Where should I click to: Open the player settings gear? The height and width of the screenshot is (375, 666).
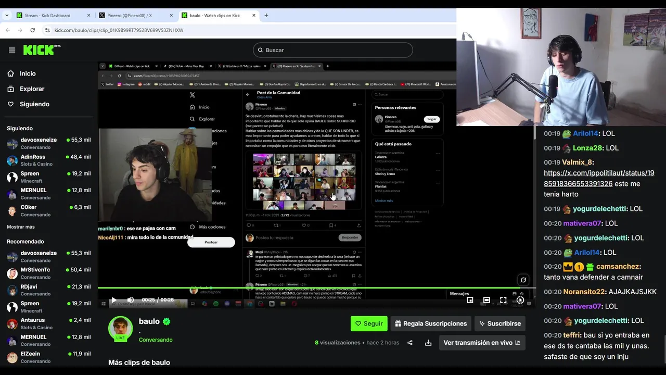tap(520, 300)
